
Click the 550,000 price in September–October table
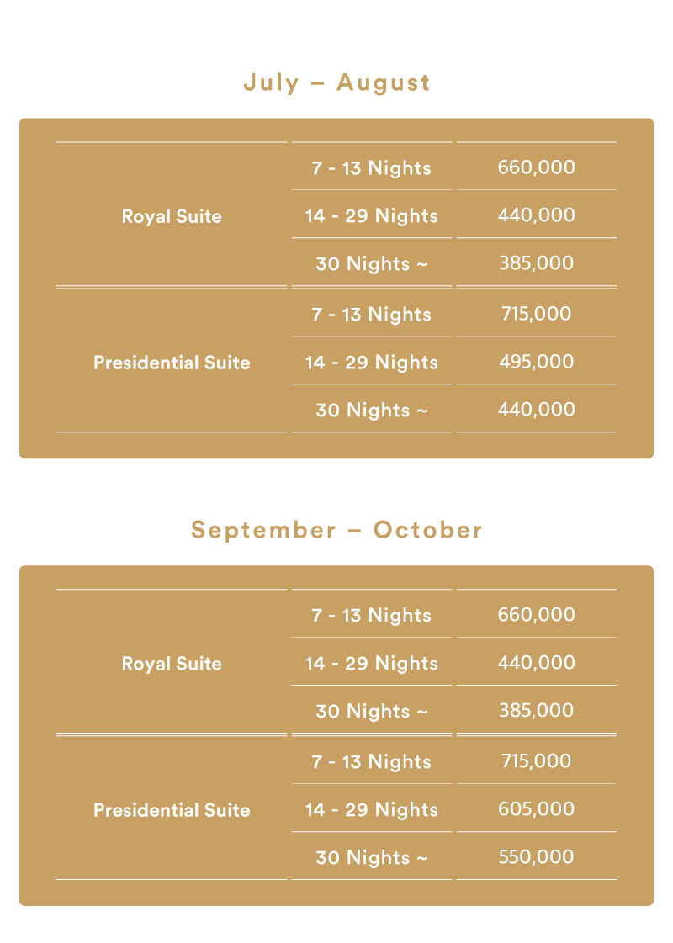coord(537,857)
